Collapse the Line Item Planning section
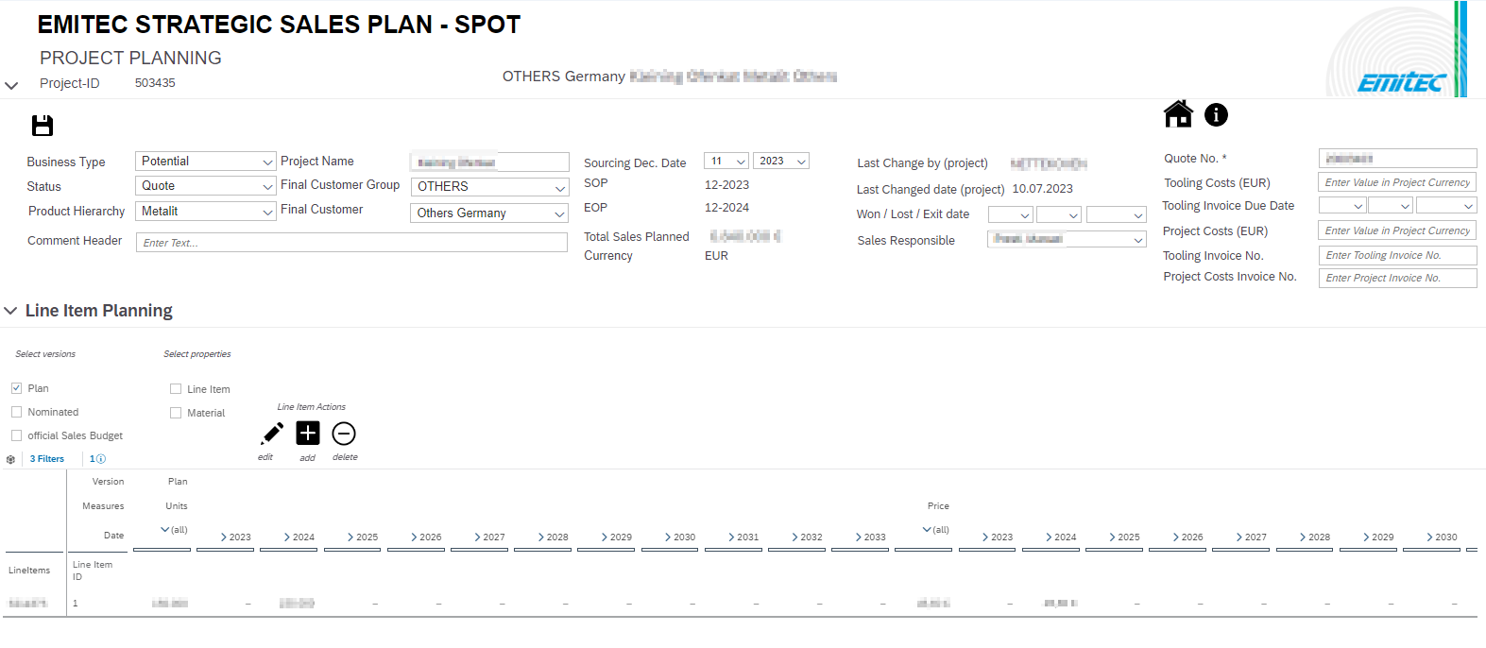Viewport: 1486px width, 648px height. coord(11,311)
